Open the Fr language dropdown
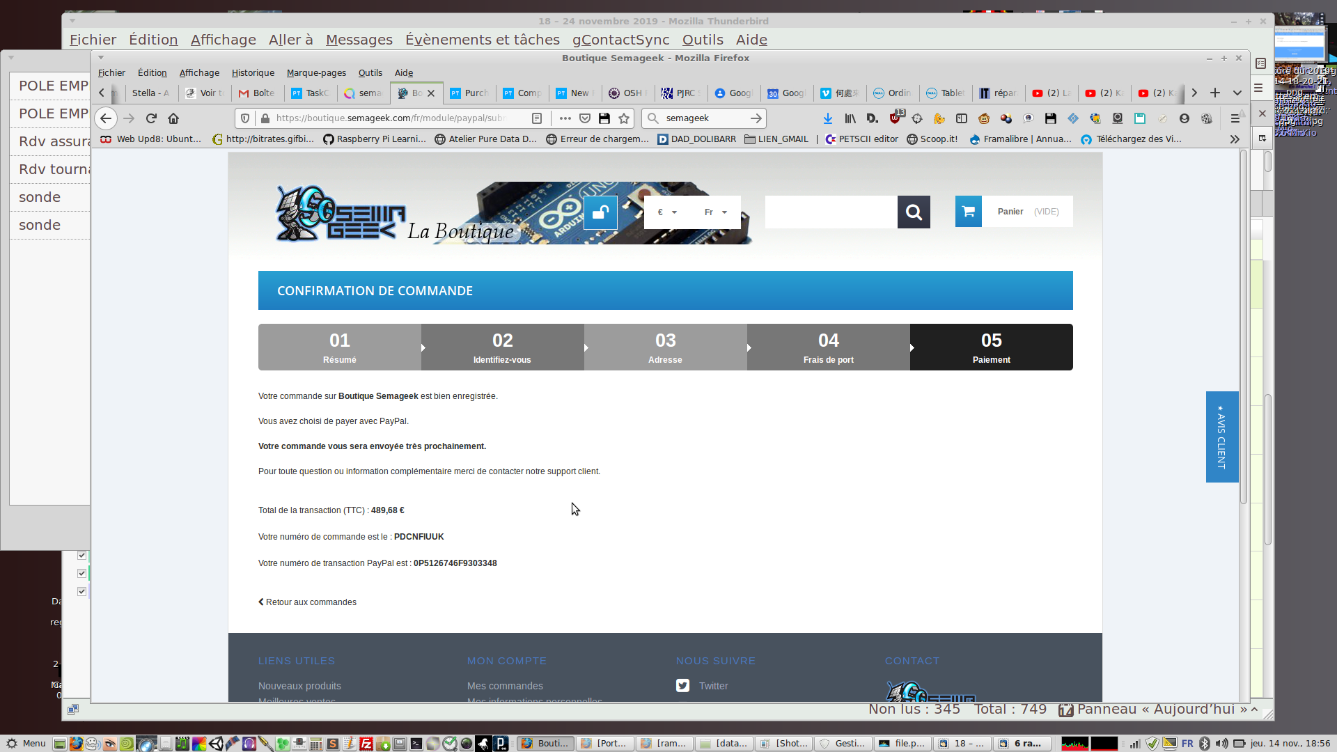 715,212
